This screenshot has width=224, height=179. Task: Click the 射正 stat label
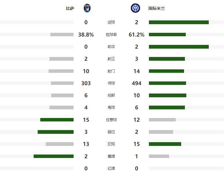pos(111,59)
